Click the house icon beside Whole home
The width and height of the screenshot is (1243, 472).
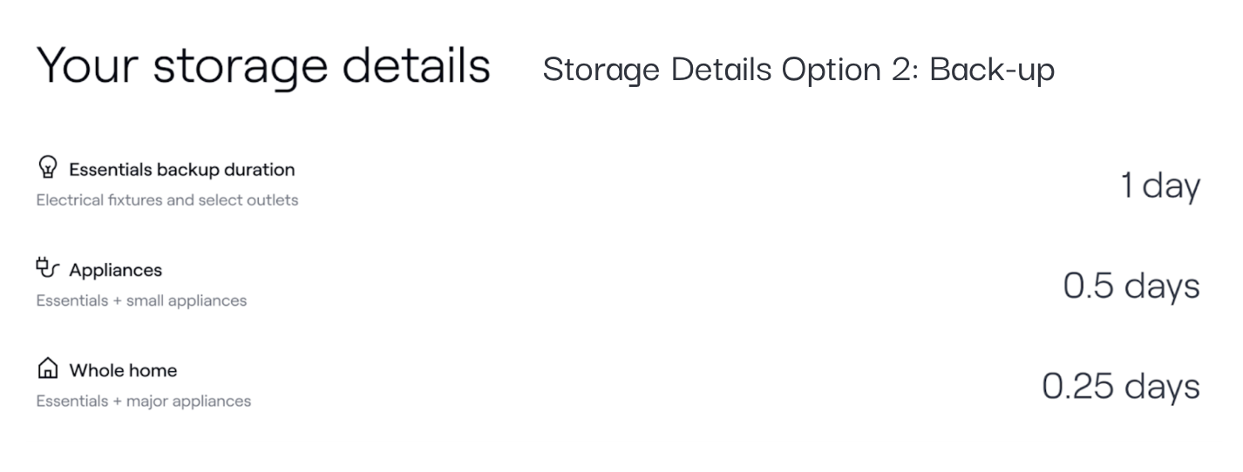(48, 369)
